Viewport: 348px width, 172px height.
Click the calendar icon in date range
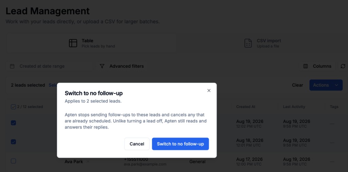[x=12, y=66]
